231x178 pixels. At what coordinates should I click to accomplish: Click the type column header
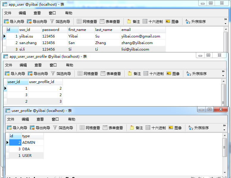coord(32,136)
